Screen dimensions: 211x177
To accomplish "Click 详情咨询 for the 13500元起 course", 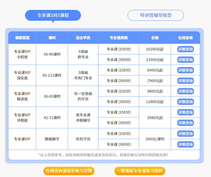I will pyautogui.click(x=185, y=60).
